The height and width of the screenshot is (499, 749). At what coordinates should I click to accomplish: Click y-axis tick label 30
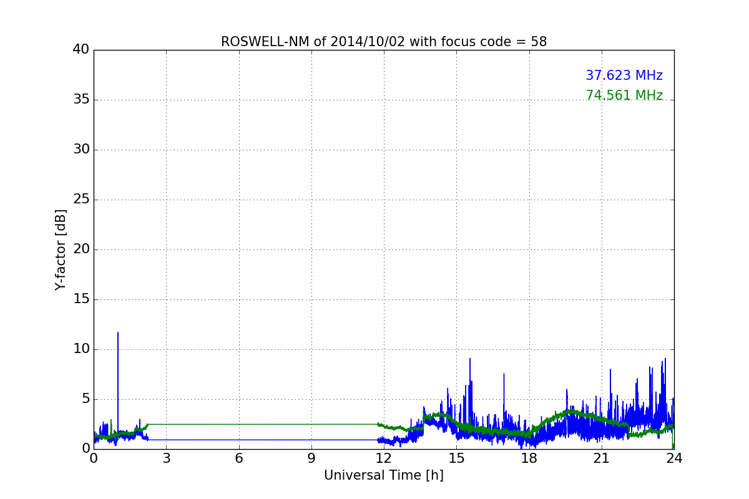(x=82, y=150)
